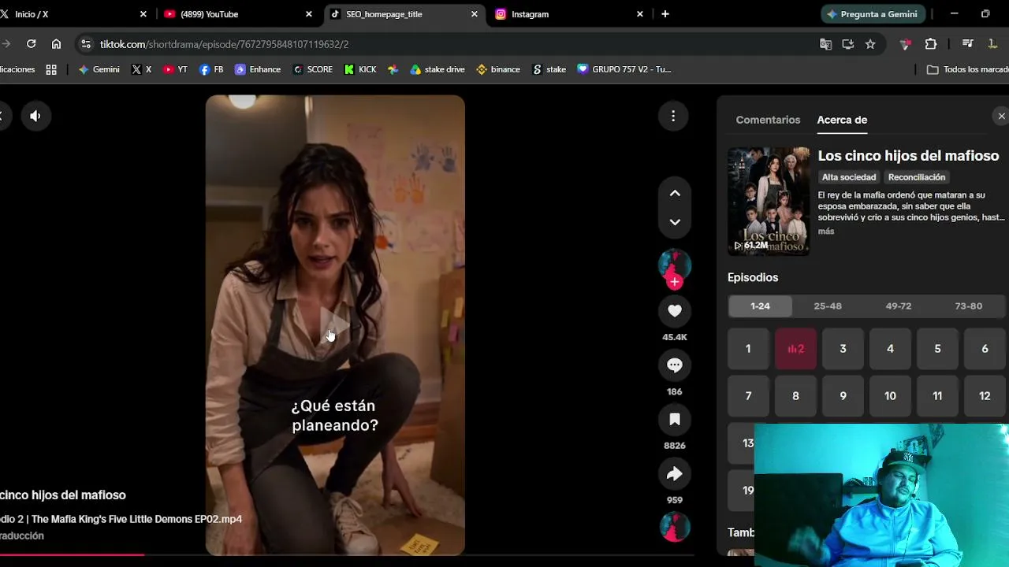Open the three-dot more options menu
The height and width of the screenshot is (567, 1009).
coord(673,117)
